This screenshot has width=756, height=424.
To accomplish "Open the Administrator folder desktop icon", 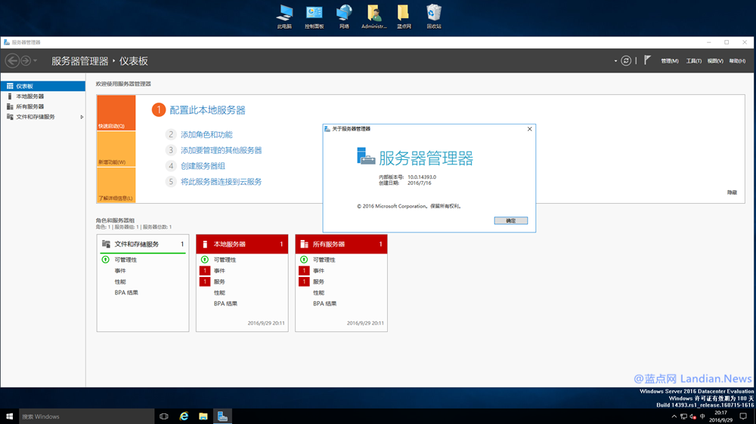I will (x=374, y=17).
